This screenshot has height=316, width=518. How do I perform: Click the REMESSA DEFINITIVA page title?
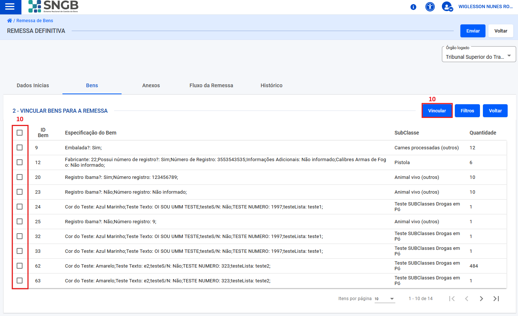click(36, 31)
